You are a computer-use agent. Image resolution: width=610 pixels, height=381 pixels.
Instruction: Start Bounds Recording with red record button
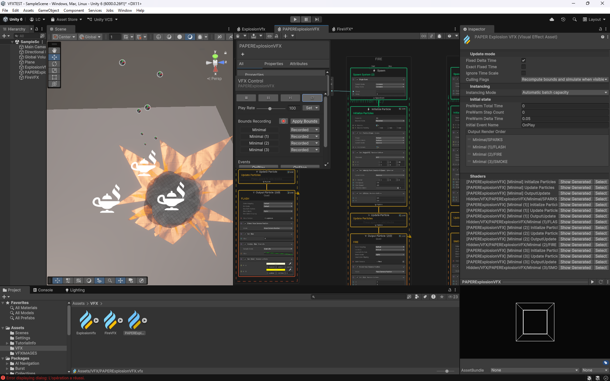(283, 121)
